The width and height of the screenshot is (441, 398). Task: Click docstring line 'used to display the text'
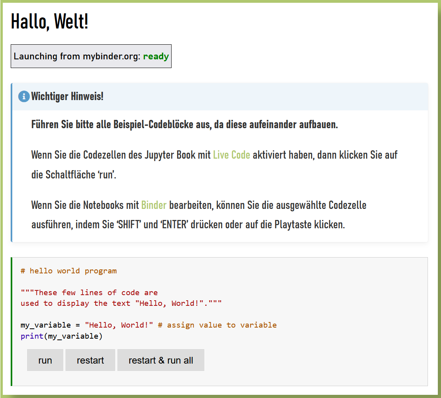click(121, 303)
